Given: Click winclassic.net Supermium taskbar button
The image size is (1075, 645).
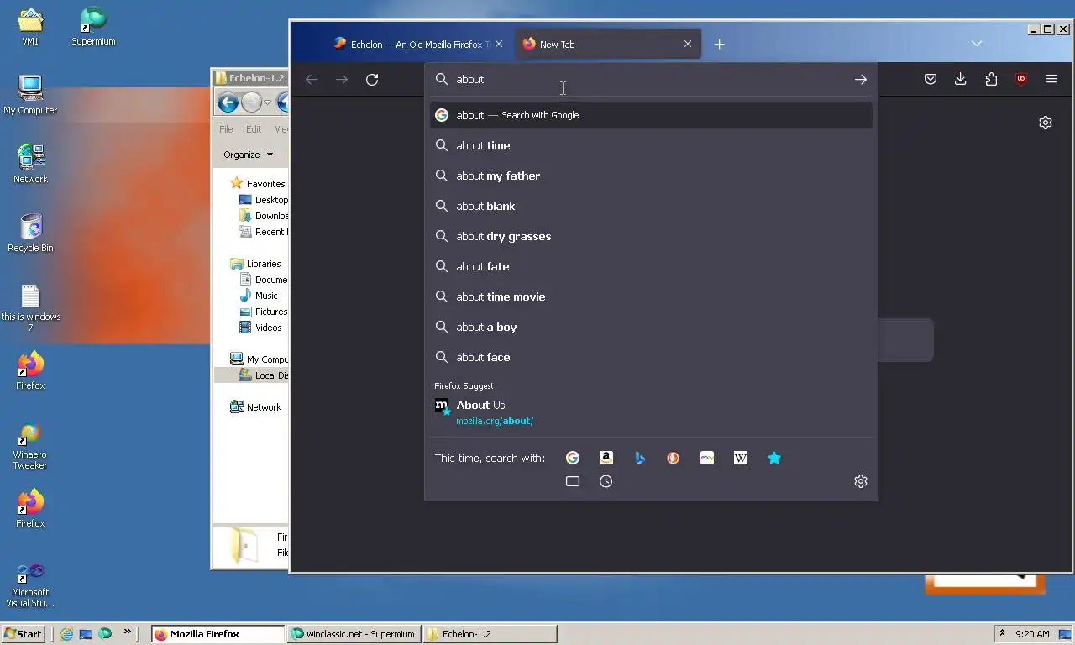Looking at the screenshot, I should point(354,634).
